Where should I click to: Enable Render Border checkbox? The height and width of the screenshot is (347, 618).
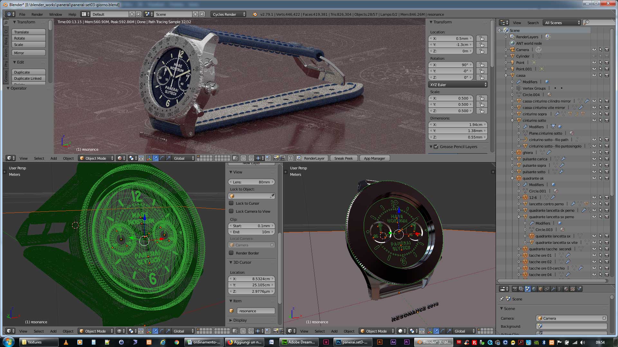pos(231,253)
